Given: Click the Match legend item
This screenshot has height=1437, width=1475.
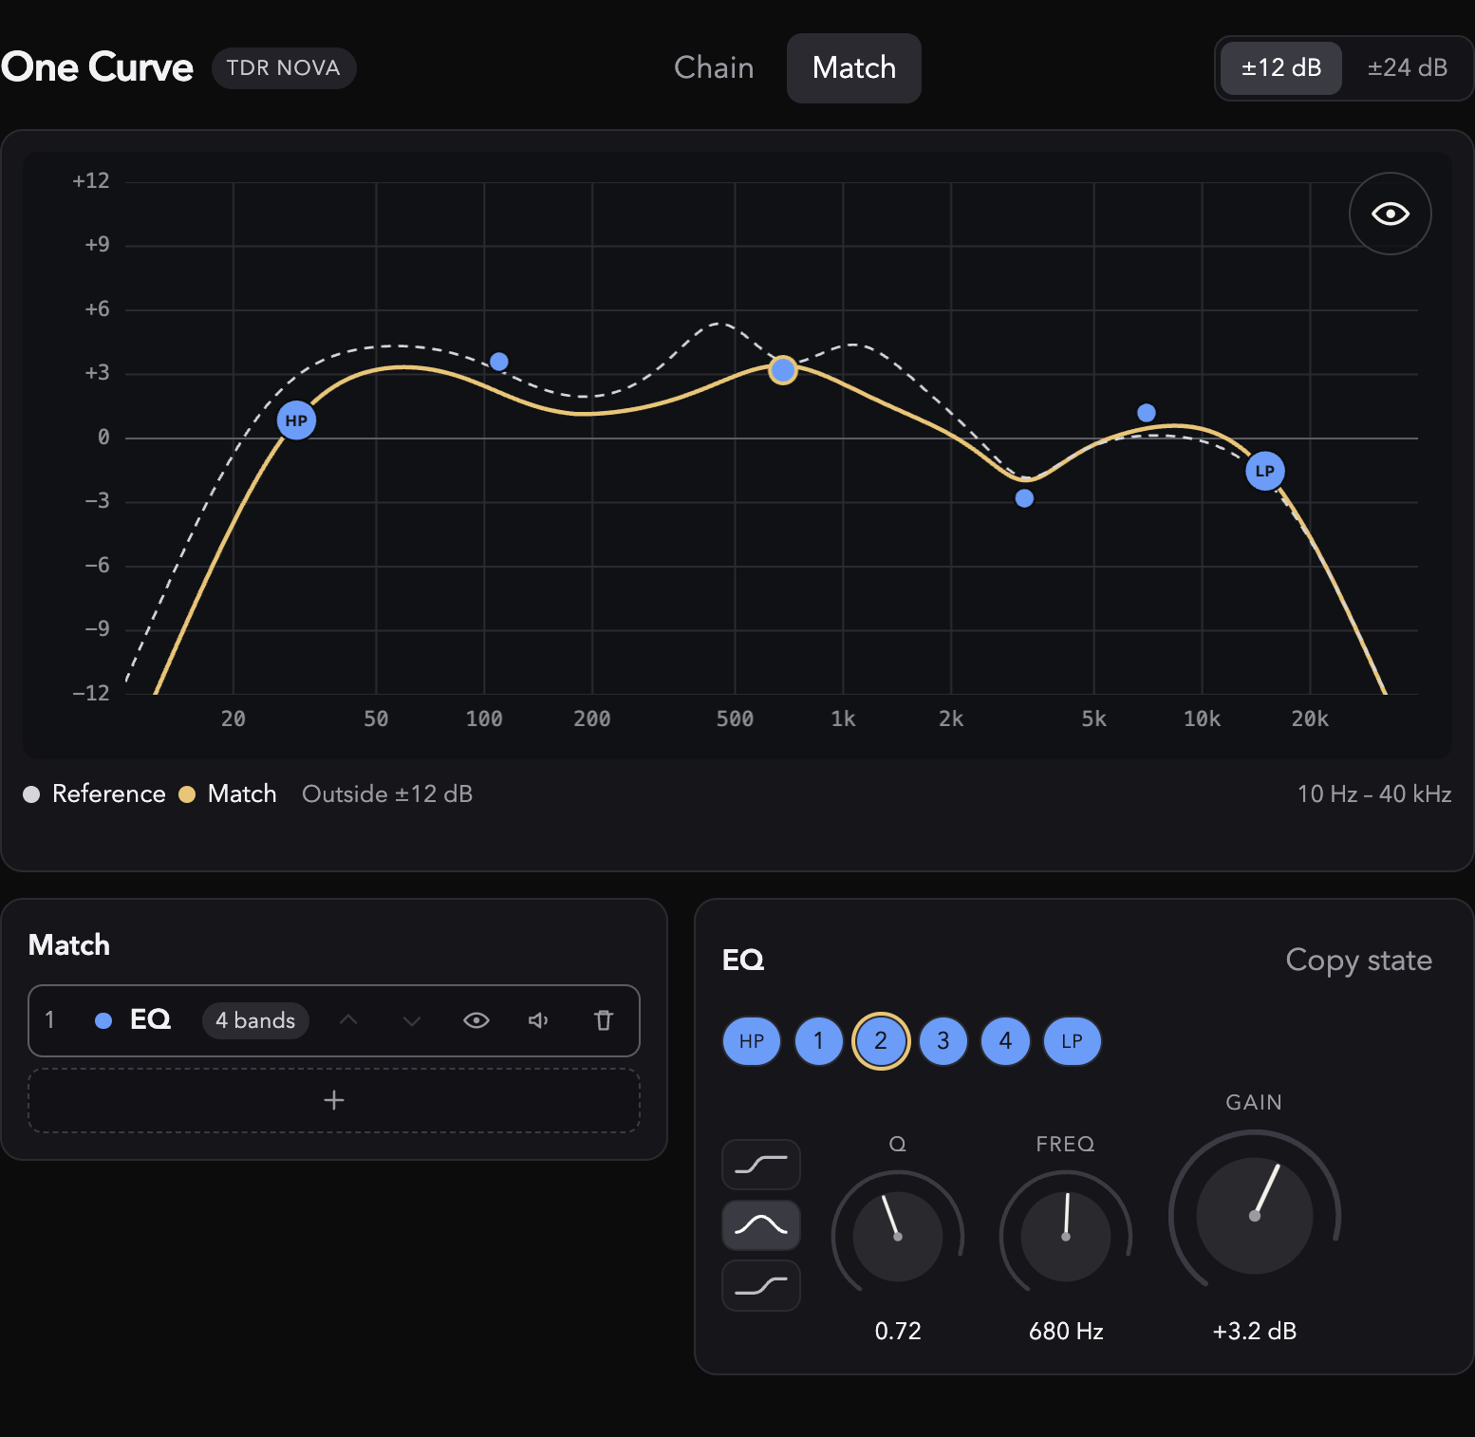Looking at the screenshot, I should pyautogui.click(x=228, y=793).
